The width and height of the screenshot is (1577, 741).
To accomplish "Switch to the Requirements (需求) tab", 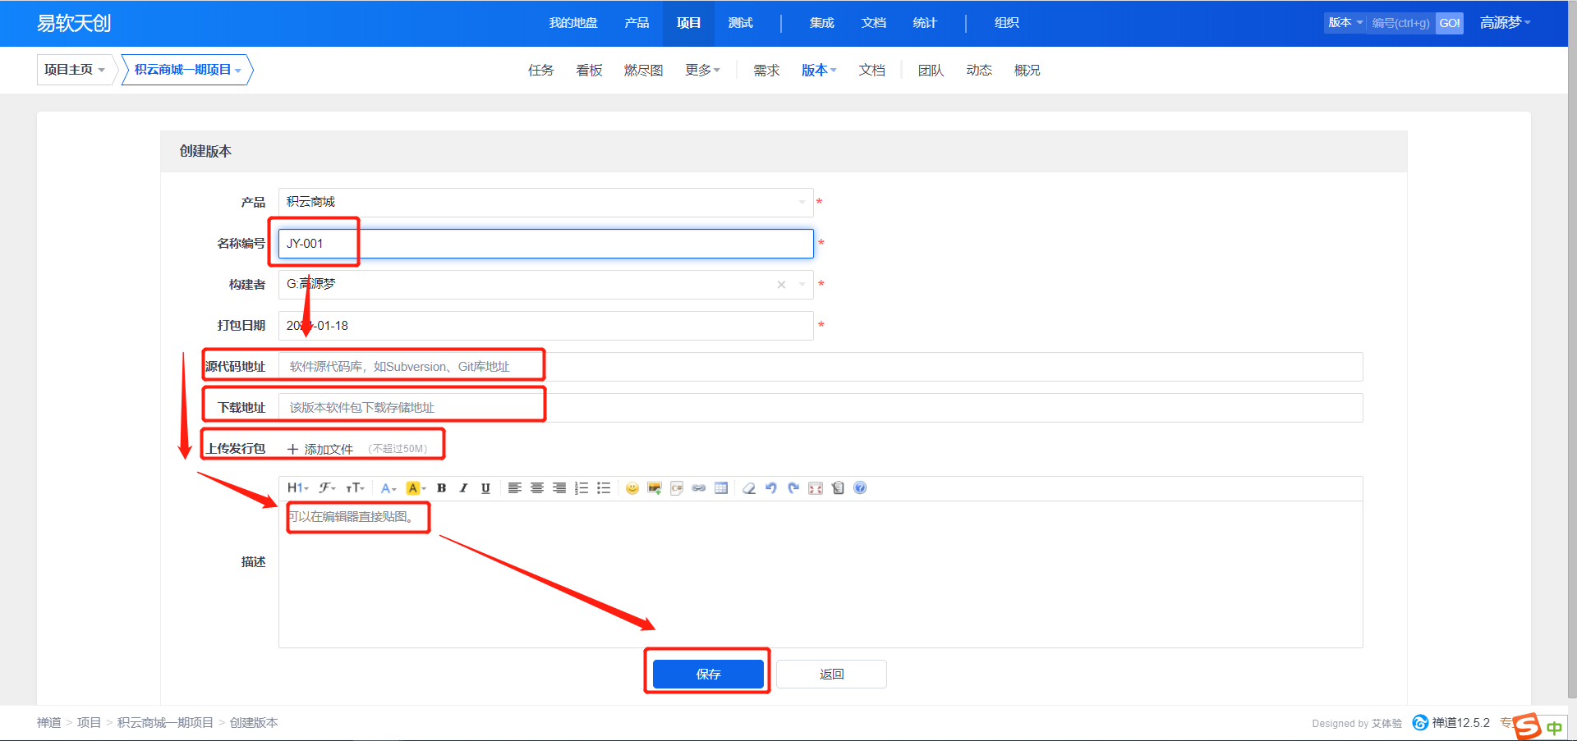I will [x=766, y=71].
